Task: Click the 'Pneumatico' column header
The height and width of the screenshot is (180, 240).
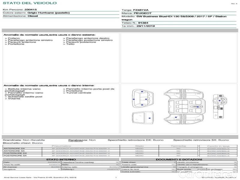Action: pyautogui.click(x=61, y=146)
